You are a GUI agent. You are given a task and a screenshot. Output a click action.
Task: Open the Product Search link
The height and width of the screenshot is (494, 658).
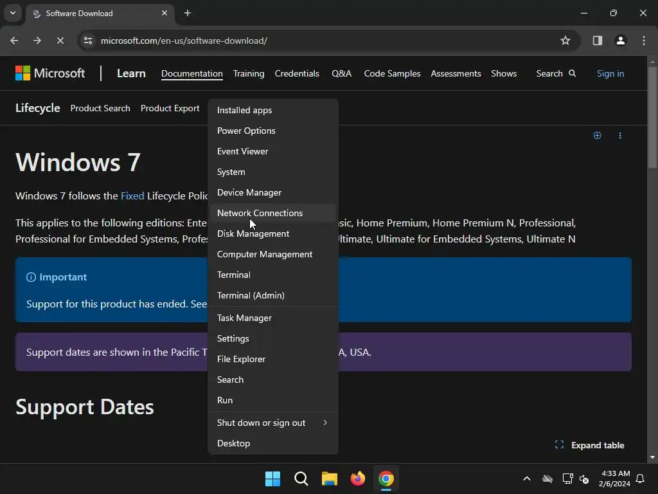(100, 108)
